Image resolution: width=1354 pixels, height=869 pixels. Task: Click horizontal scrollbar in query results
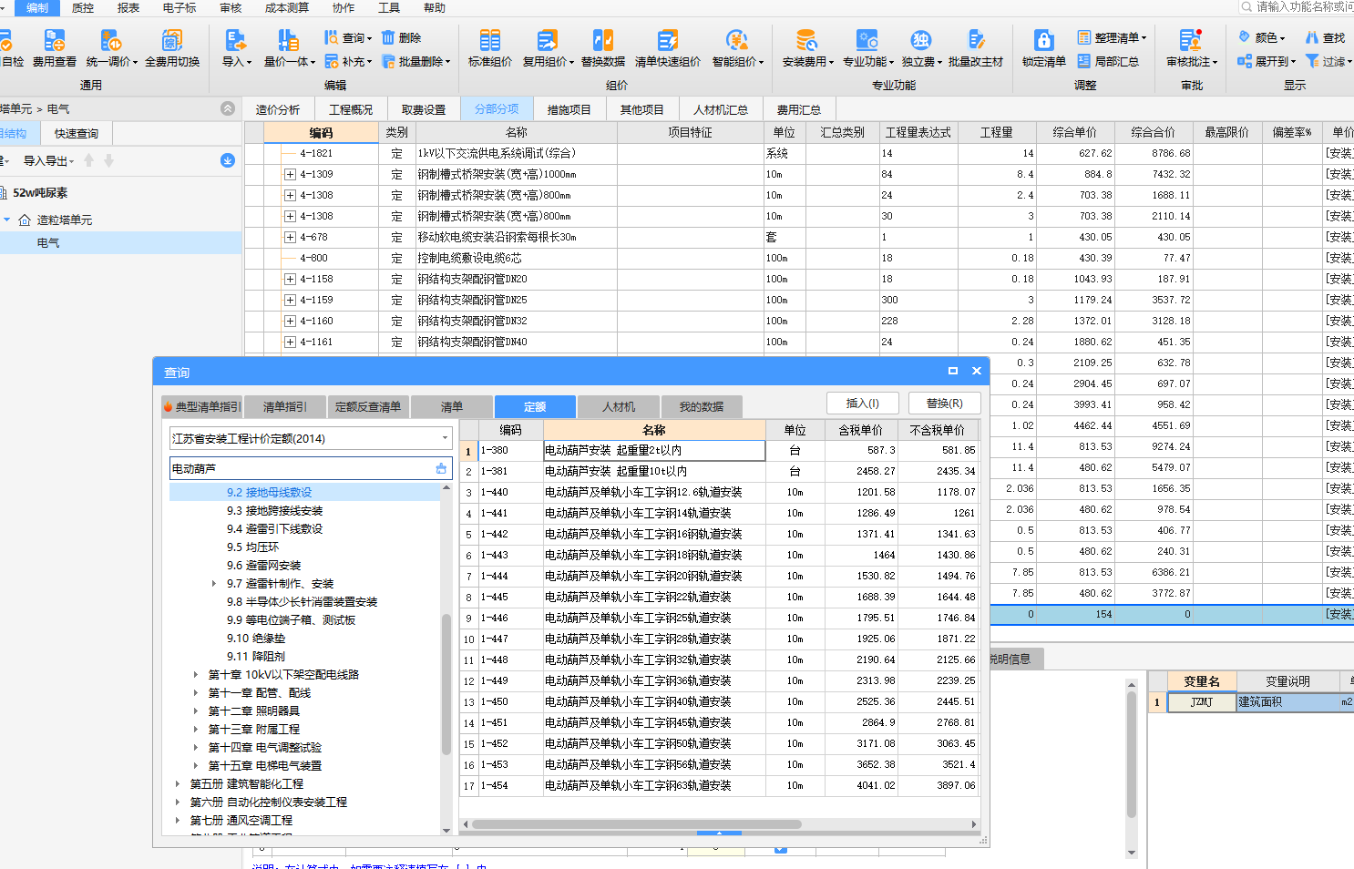(636, 824)
